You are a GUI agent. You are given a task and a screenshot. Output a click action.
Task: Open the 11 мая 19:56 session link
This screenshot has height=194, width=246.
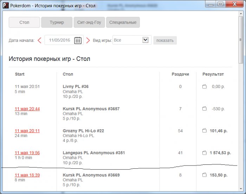[27, 153]
